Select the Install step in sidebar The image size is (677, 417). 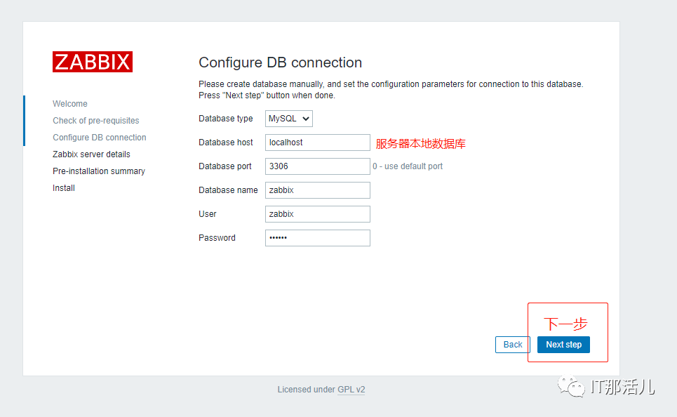point(63,188)
